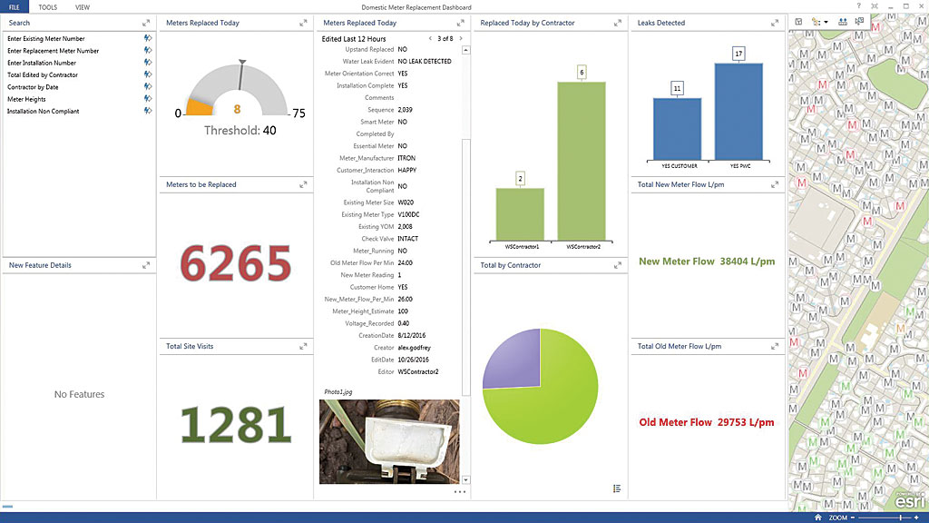Run 'Enter Installation Number' query icon

[148, 63]
